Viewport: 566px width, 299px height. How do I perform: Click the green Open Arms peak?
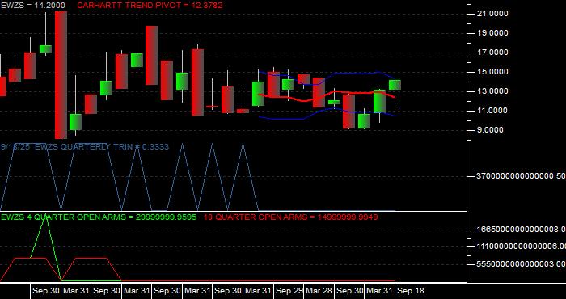(x=45, y=219)
